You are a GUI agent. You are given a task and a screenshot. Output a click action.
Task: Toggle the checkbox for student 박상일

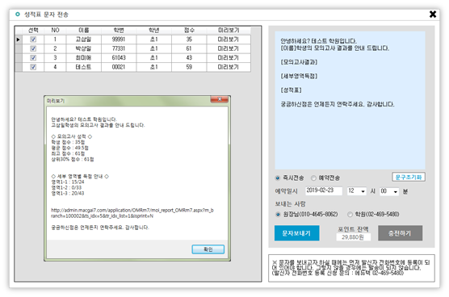click(x=33, y=48)
